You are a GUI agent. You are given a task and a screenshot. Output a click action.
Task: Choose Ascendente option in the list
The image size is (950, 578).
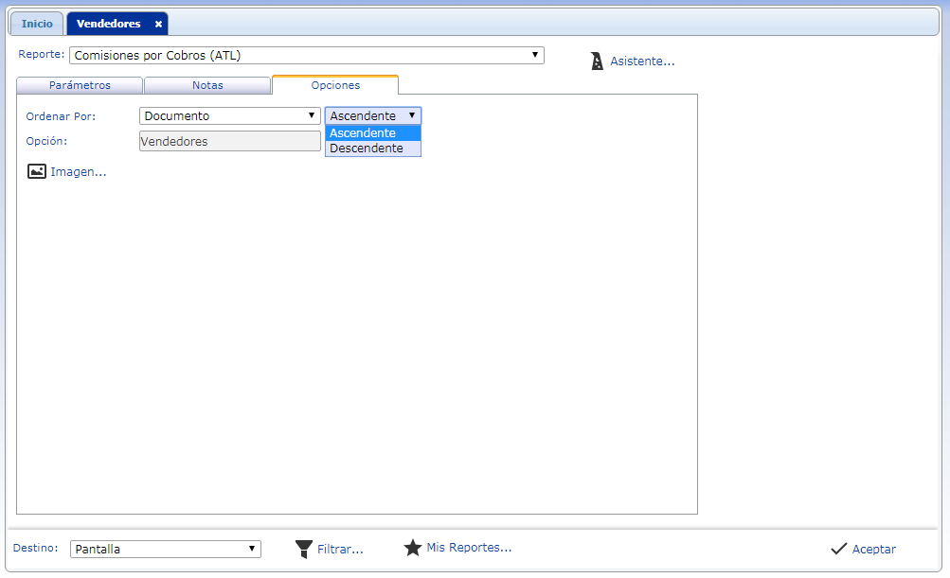363,133
